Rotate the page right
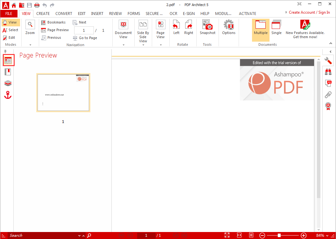336x239 pixels. point(189,28)
